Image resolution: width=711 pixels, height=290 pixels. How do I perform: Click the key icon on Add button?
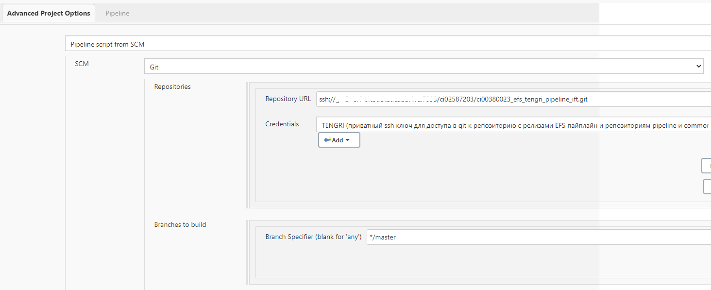click(x=327, y=140)
